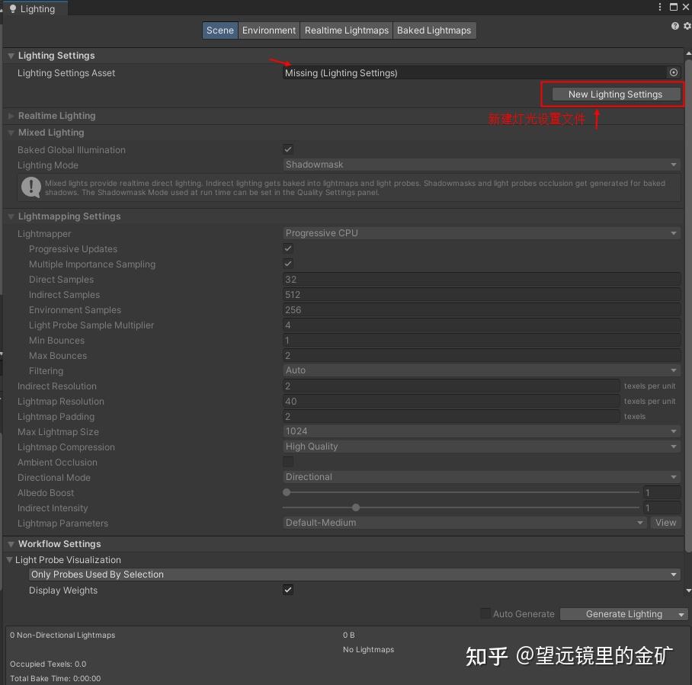Click Albedo Boost numeric value field
692x685 pixels.
coord(662,492)
